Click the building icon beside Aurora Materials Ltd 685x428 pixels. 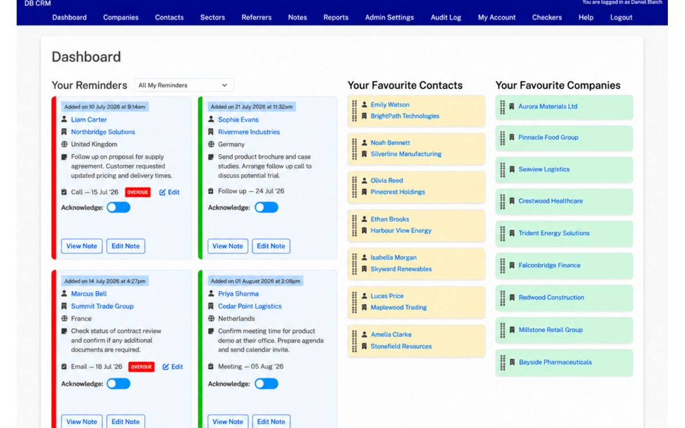(x=512, y=107)
